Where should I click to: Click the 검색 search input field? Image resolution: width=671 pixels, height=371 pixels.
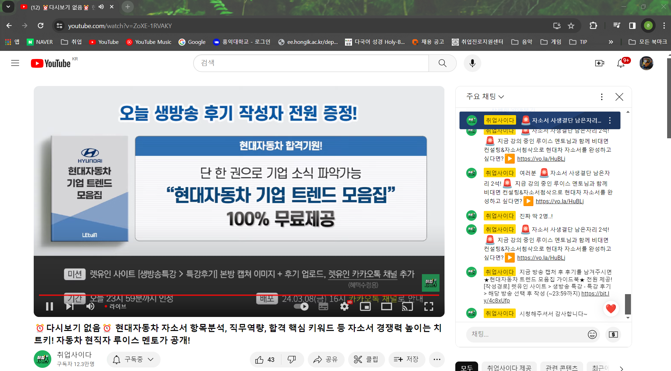coord(311,63)
